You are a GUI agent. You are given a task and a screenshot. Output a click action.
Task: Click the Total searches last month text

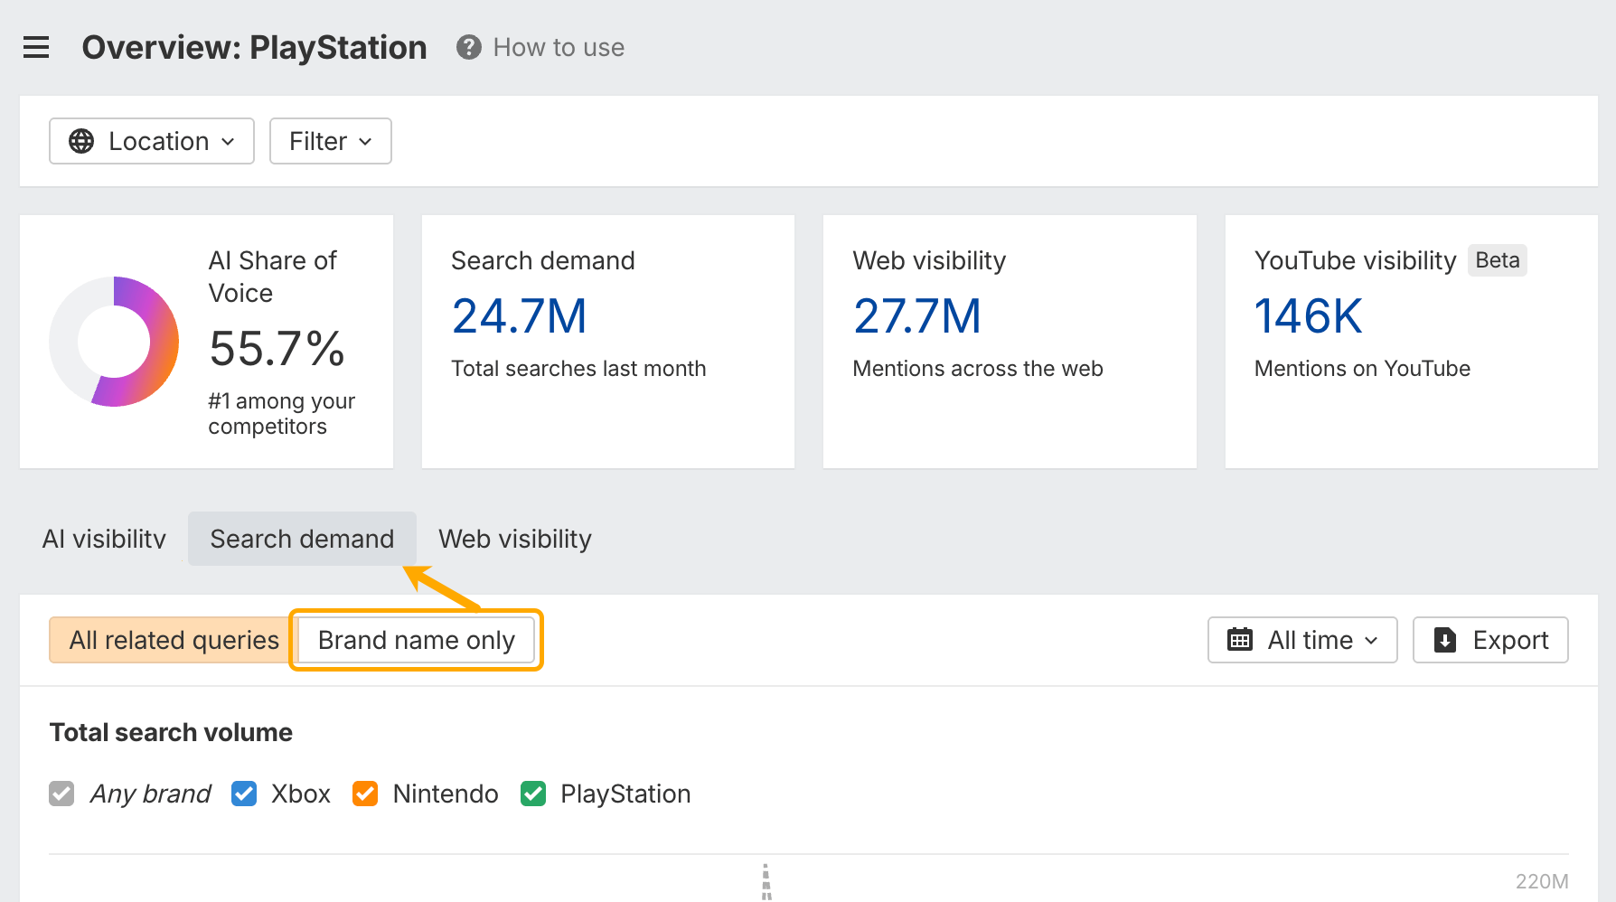coord(578,369)
